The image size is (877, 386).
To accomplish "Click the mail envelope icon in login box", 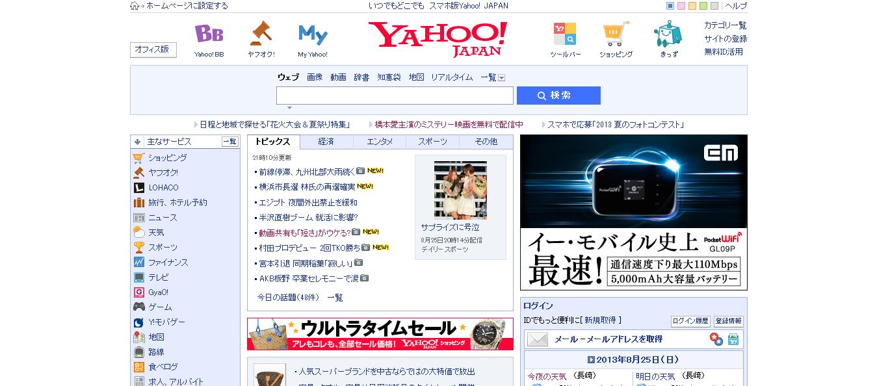I will (x=538, y=339).
